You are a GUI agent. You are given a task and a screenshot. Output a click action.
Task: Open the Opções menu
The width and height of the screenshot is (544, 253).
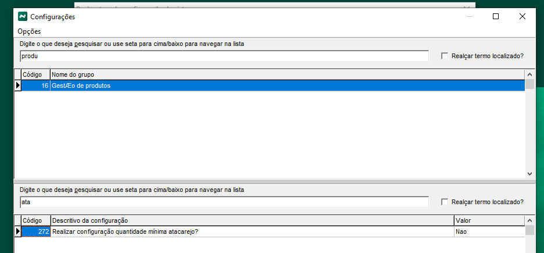[29, 31]
